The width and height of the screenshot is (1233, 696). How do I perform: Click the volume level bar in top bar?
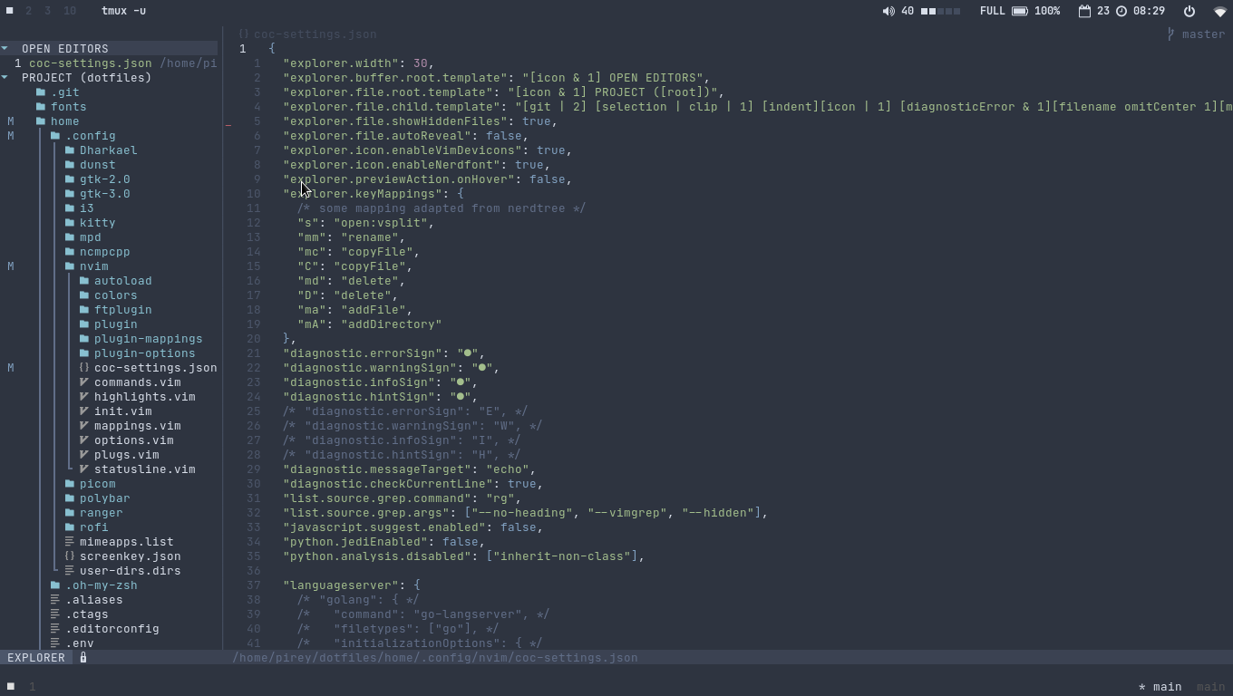(940, 11)
